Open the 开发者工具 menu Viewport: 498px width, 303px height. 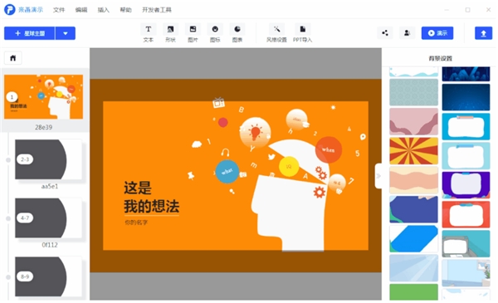[157, 10]
